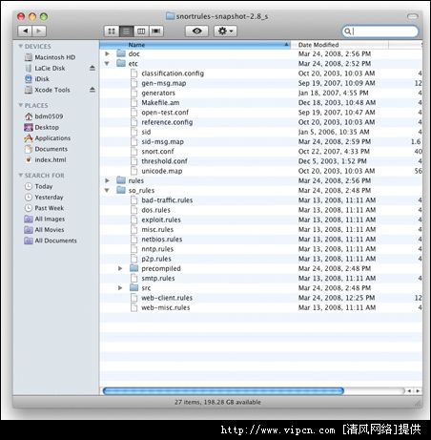
Task: Open Documents in sidebar
Action: pyautogui.click(x=51, y=149)
